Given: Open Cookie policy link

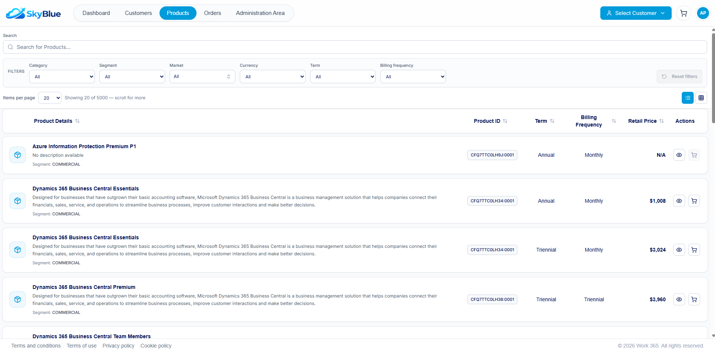Looking at the screenshot, I should [156, 346].
